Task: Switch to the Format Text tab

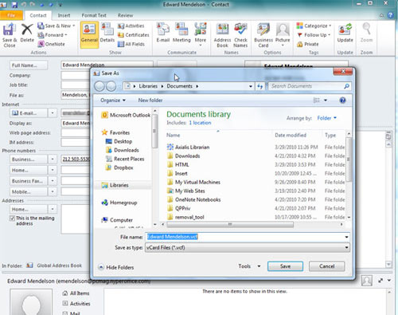Action: (x=94, y=15)
